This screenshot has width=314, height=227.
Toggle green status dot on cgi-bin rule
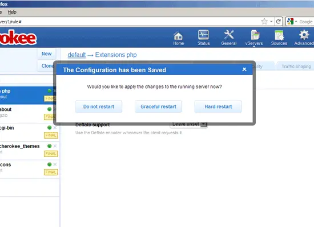click(x=49, y=127)
